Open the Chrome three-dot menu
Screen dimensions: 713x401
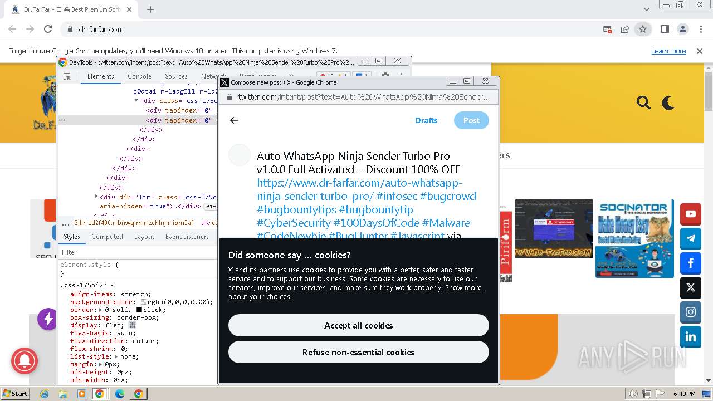(700, 29)
